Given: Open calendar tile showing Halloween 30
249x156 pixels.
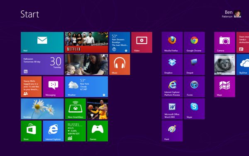Looking at the screenshot, I should [42, 64].
